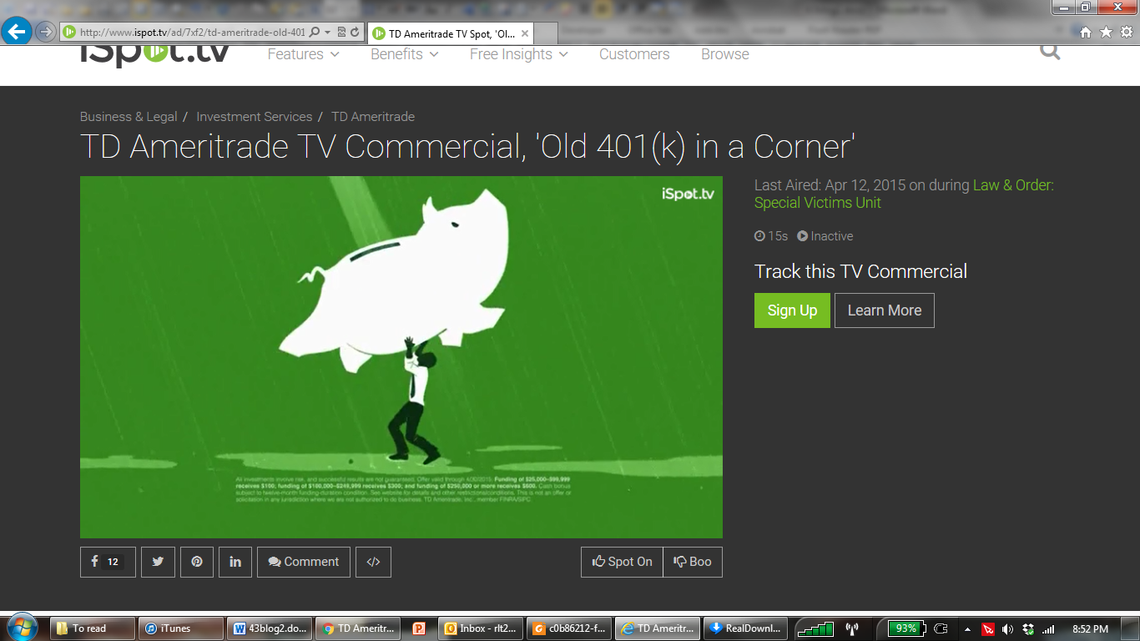Click the Boo thumbs-down button

click(x=693, y=562)
